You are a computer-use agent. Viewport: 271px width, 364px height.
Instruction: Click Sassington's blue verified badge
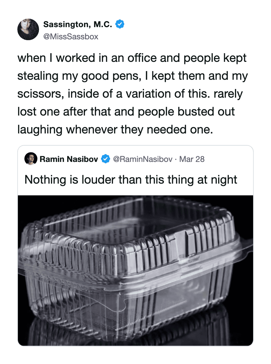pos(120,24)
